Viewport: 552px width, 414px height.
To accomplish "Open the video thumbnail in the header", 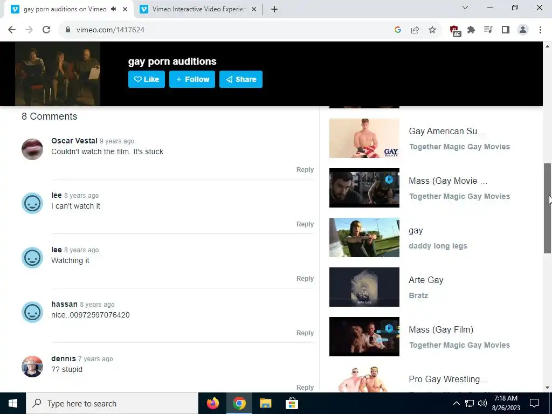I will pyautogui.click(x=57, y=74).
